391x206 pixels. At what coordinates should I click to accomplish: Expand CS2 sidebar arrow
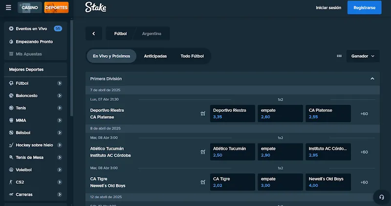(60, 182)
